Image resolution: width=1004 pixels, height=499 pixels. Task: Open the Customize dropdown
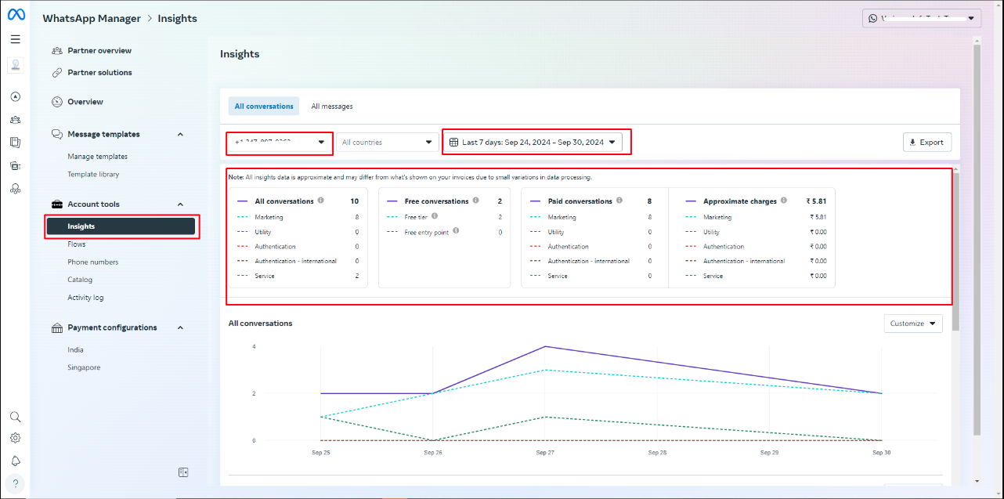coord(913,324)
